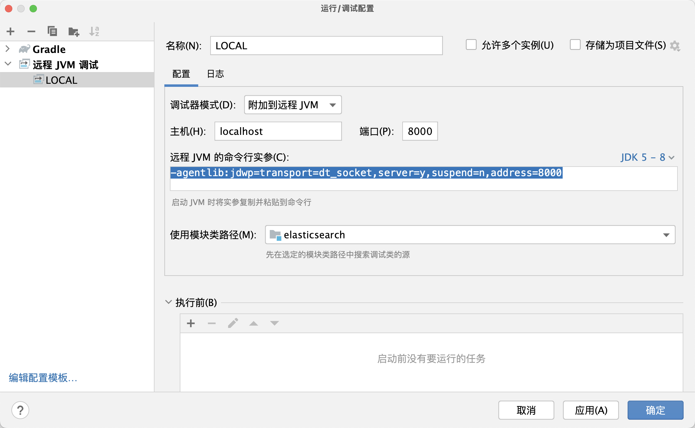Screen dimensions: 695x428
Task: Remove the selected configuration using minus icon
Action: coord(30,31)
